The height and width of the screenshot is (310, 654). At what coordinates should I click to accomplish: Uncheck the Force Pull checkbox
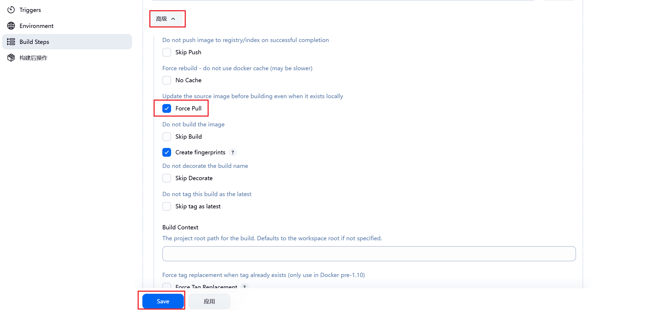(x=167, y=109)
